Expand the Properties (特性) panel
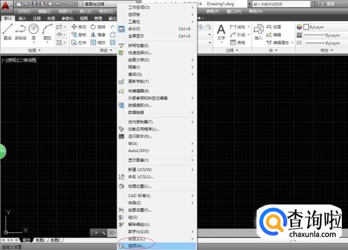Image resolution: width=348 pixels, height=250 pixels. [x=327, y=51]
